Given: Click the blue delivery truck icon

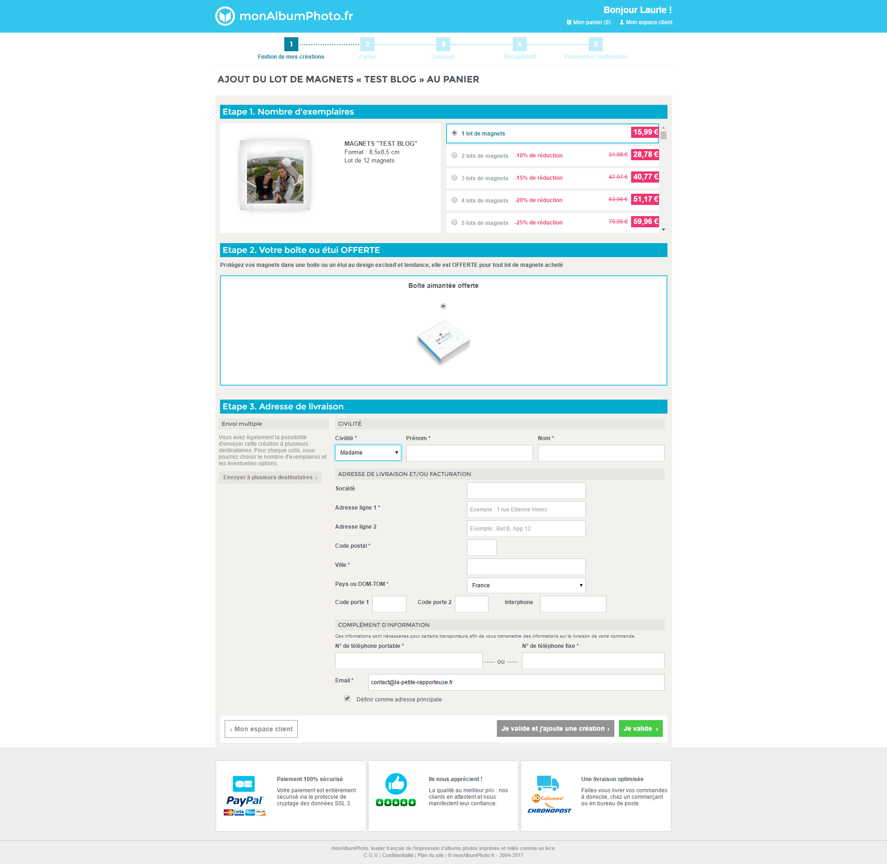Looking at the screenshot, I should pos(547,783).
